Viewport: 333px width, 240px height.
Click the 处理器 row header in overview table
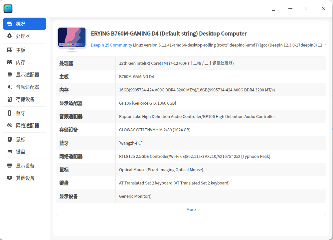pos(66,63)
